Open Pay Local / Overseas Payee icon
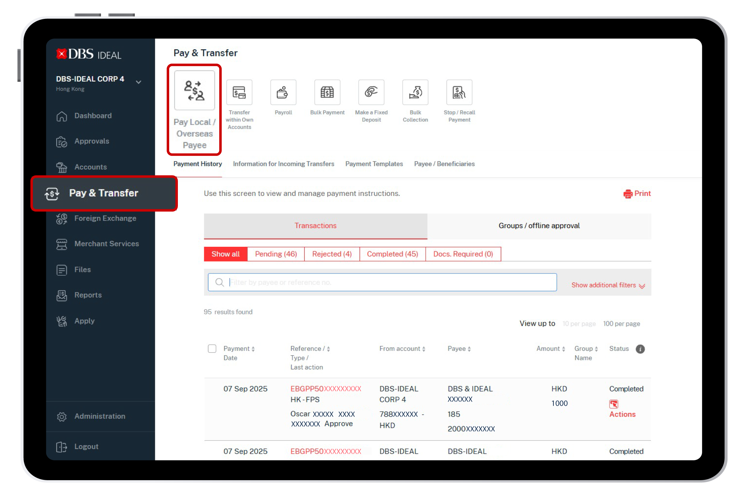The height and width of the screenshot is (496, 745). click(x=194, y=91)
